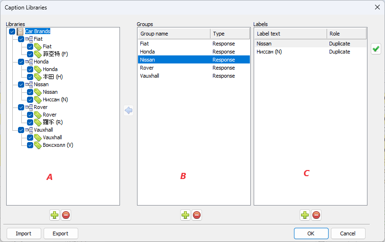This screenshot has height=242, width=385.
Task: Select the 羅孚 (R) label in tree
Action: (x=53, y=122)
